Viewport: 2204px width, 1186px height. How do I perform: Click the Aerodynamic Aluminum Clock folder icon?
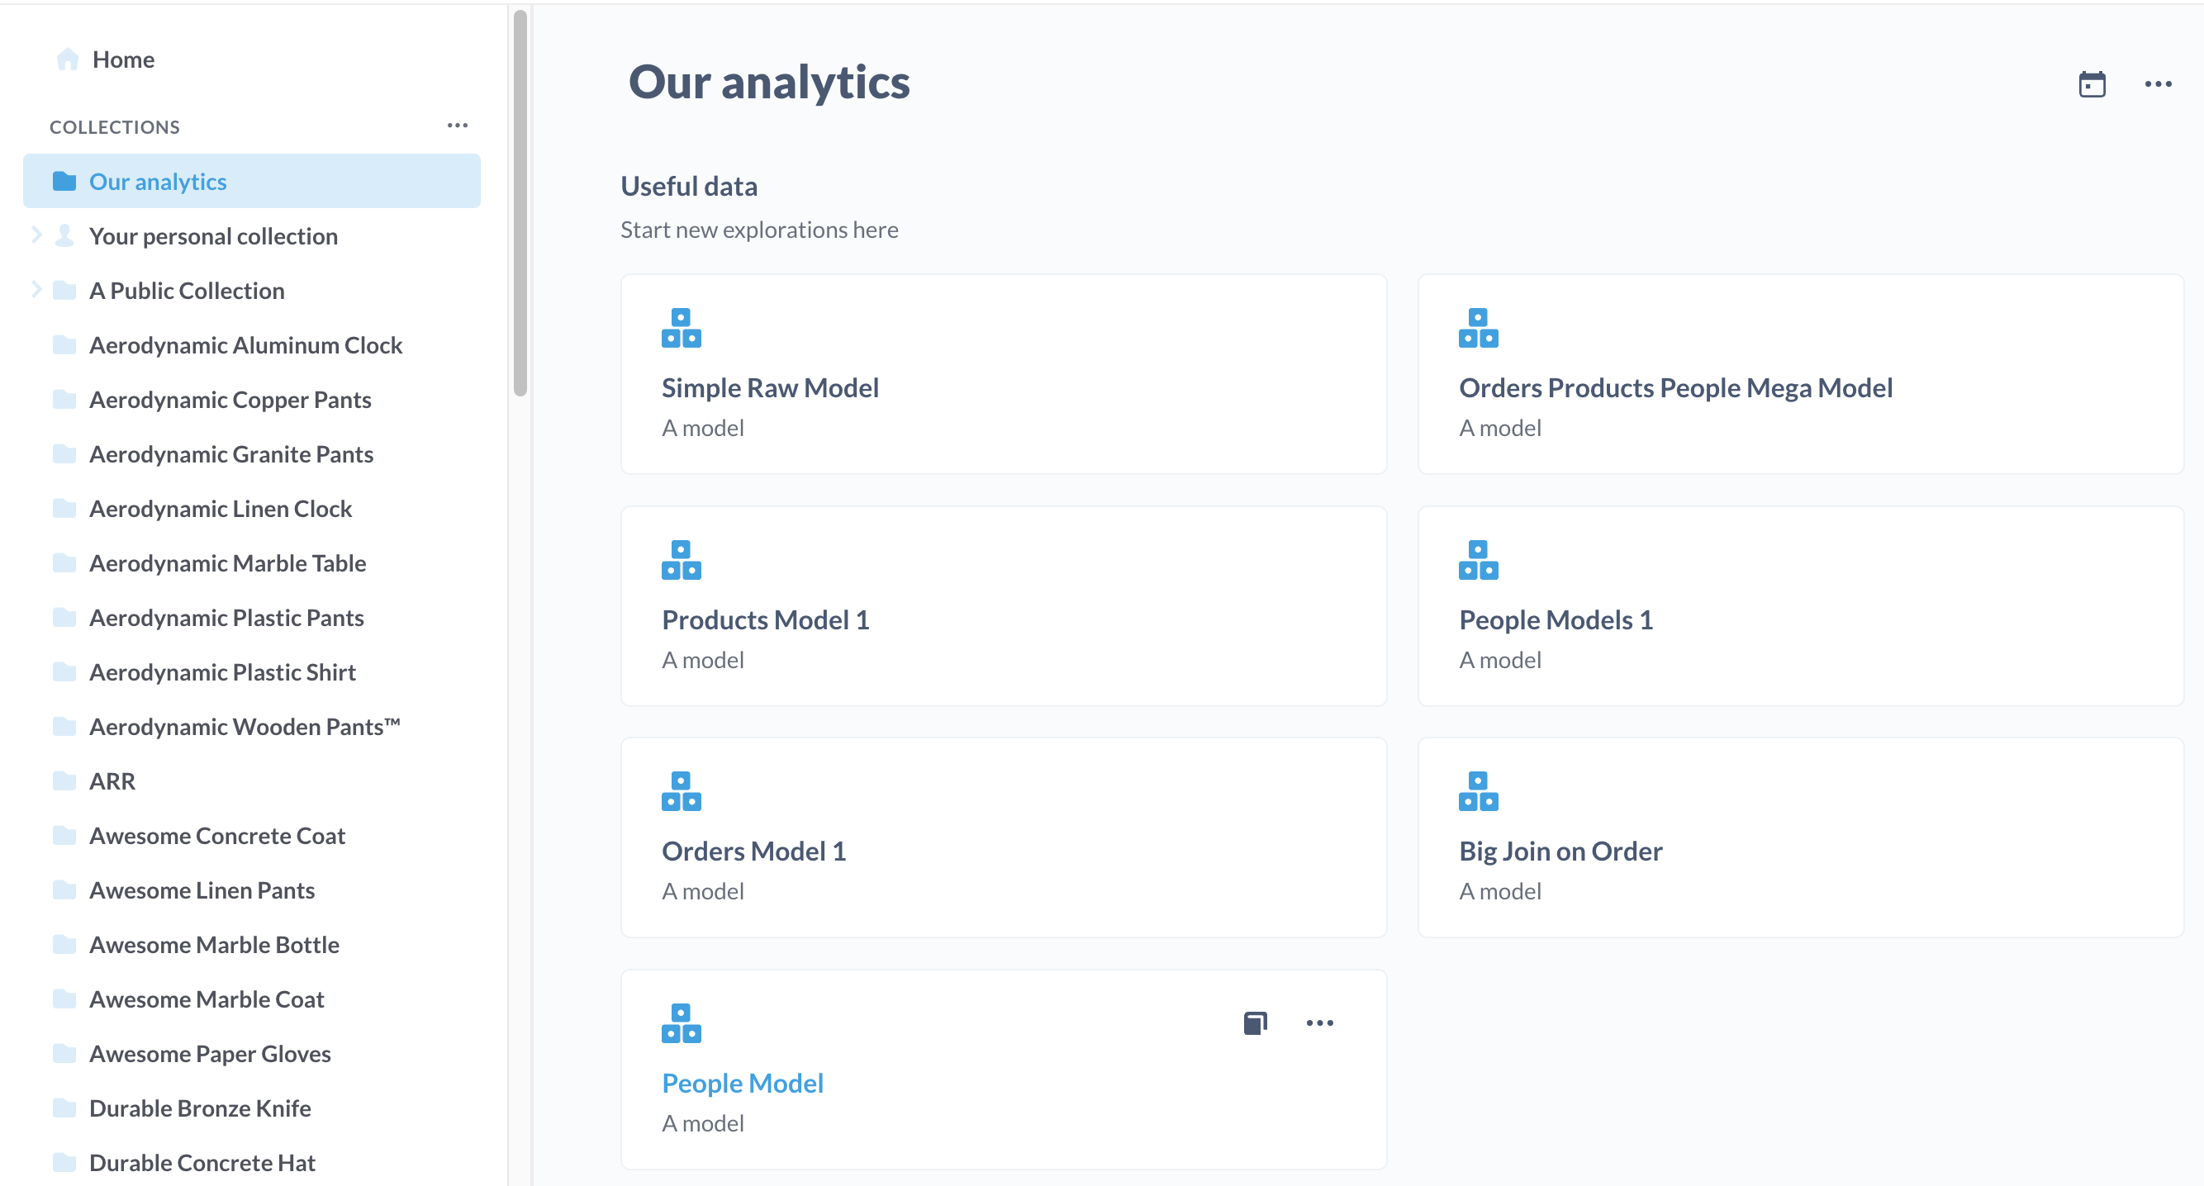tap(64, 345)
